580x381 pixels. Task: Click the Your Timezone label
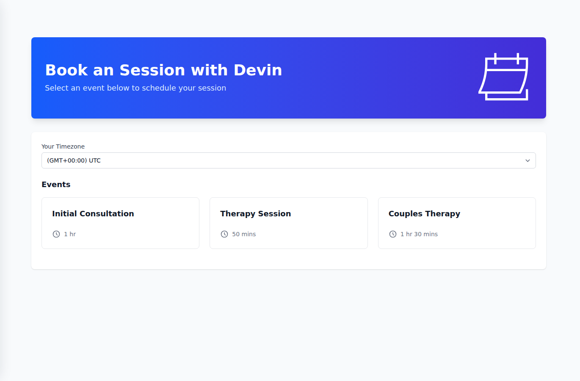[x=63, y=146]
